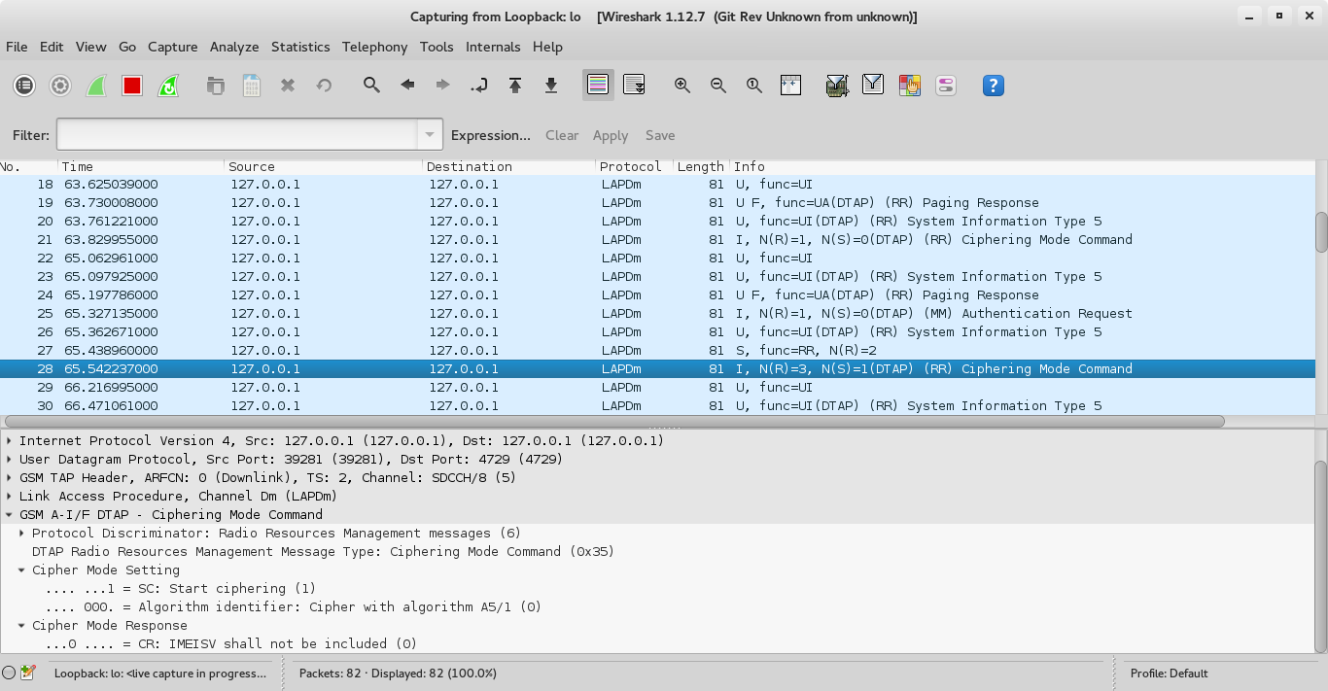The height and width of the screenshot is (691, 1328).
Task: Close the capture file (X icon)
Action: [288, 86]
